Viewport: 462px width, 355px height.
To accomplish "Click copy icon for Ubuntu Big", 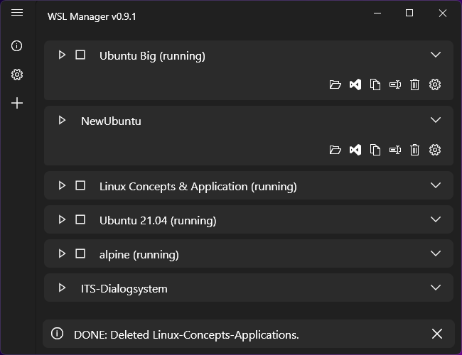I will coord(375,84).
